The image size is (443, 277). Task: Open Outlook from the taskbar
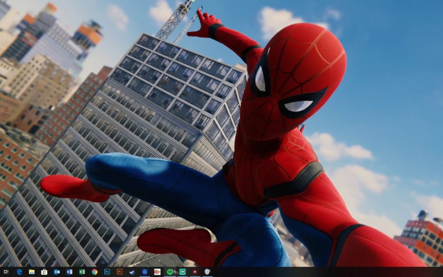57,272
